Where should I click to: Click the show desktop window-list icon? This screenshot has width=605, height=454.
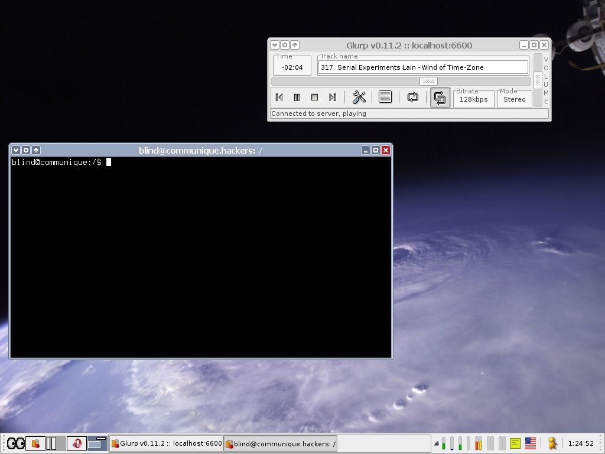[x=97, y=443]
